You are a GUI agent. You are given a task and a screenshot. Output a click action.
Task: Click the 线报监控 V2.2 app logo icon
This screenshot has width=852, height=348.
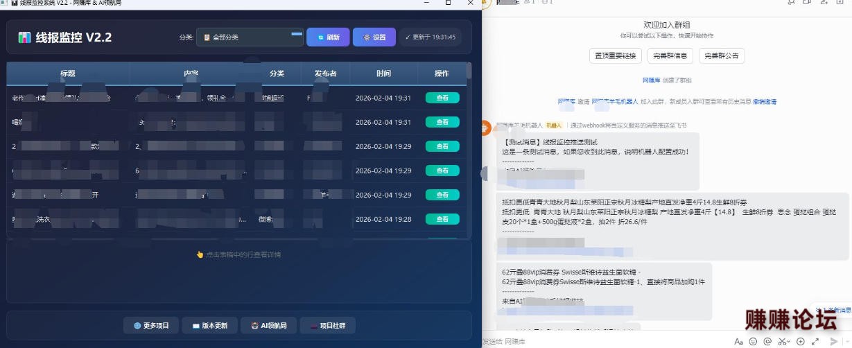(24, 37)
